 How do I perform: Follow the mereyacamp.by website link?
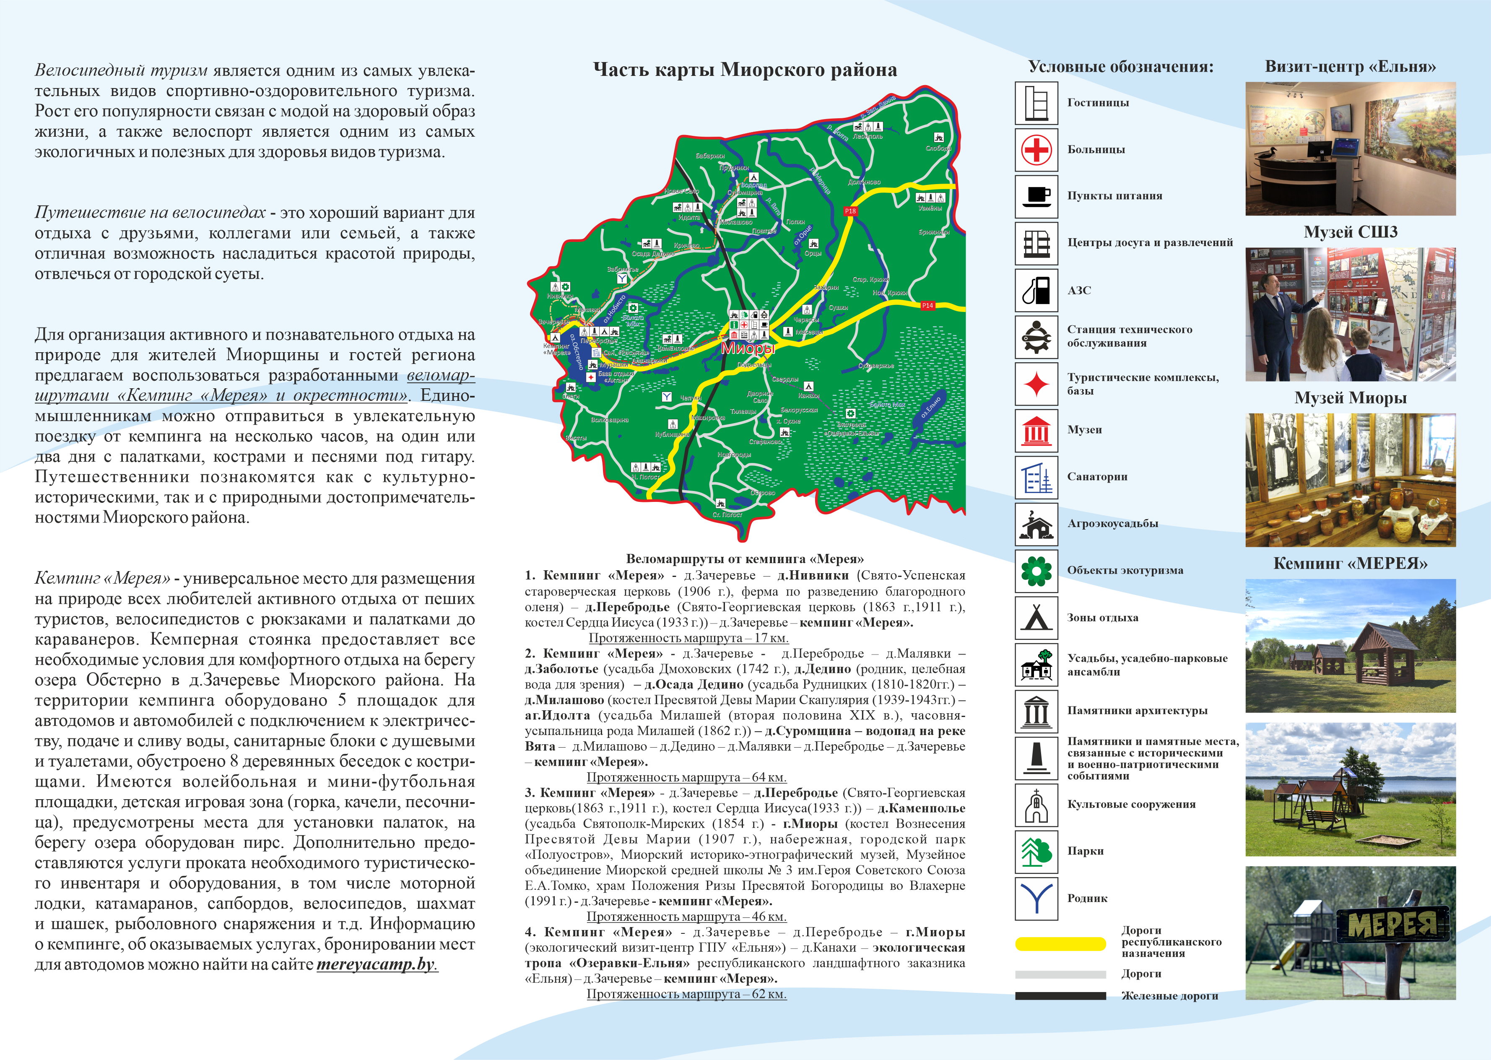pyautogui.click(x=377, y=964)
